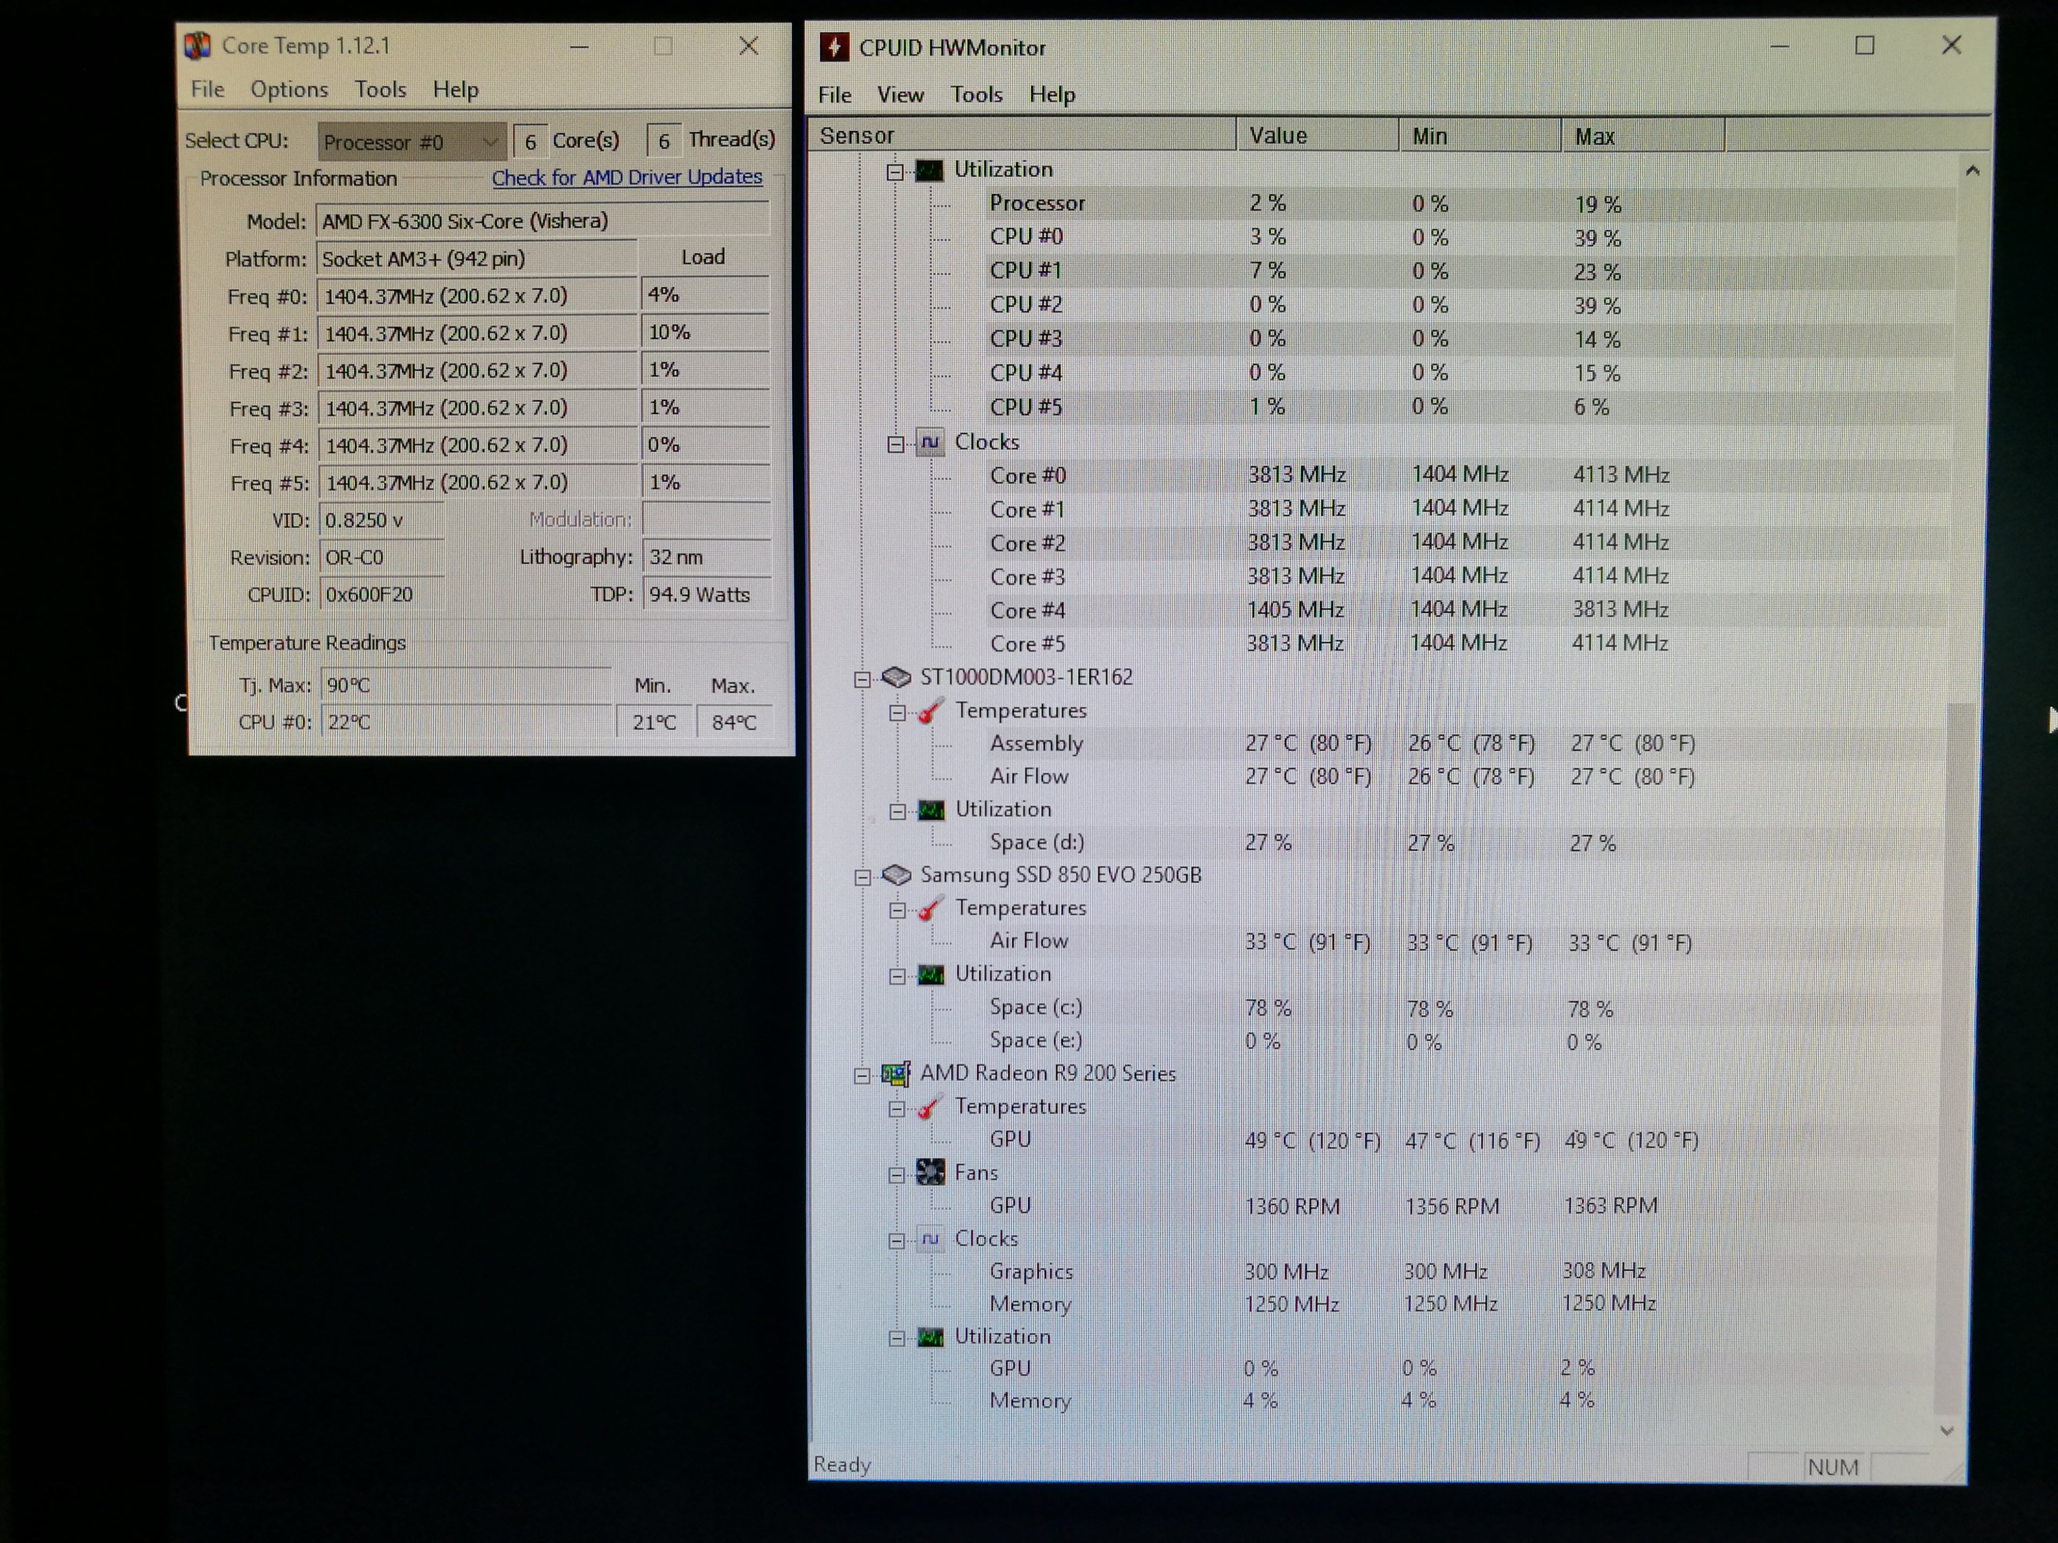2058x1543 pixels.
Task: Click the HWMonitor lightning bolt title icon
Action: (x=834, y=48)
